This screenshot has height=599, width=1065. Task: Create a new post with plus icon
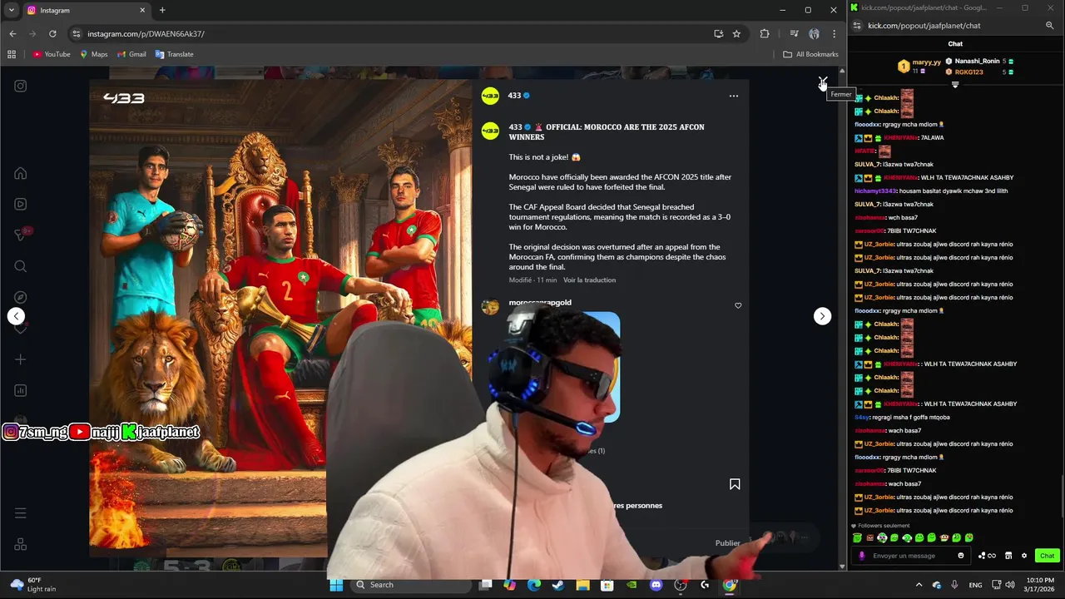click(21, 359)
